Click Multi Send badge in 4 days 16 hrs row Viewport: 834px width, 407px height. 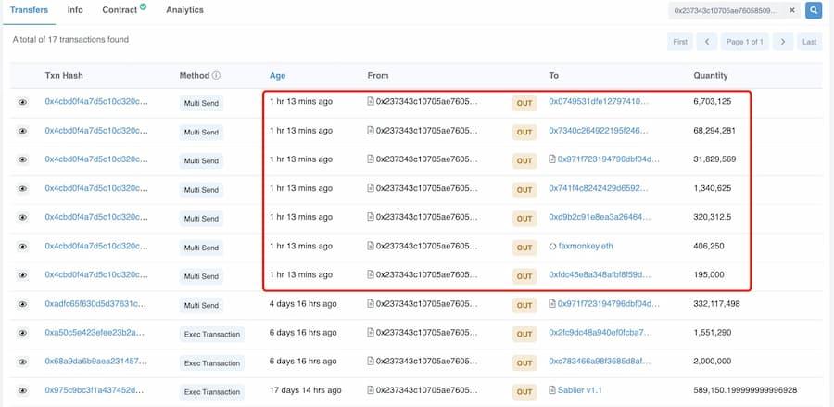click(201, 305)
